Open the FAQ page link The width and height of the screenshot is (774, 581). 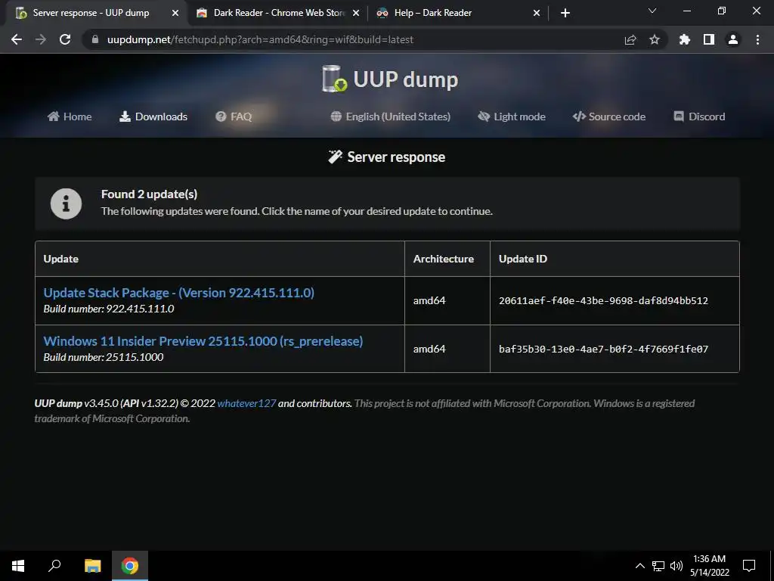234,117
